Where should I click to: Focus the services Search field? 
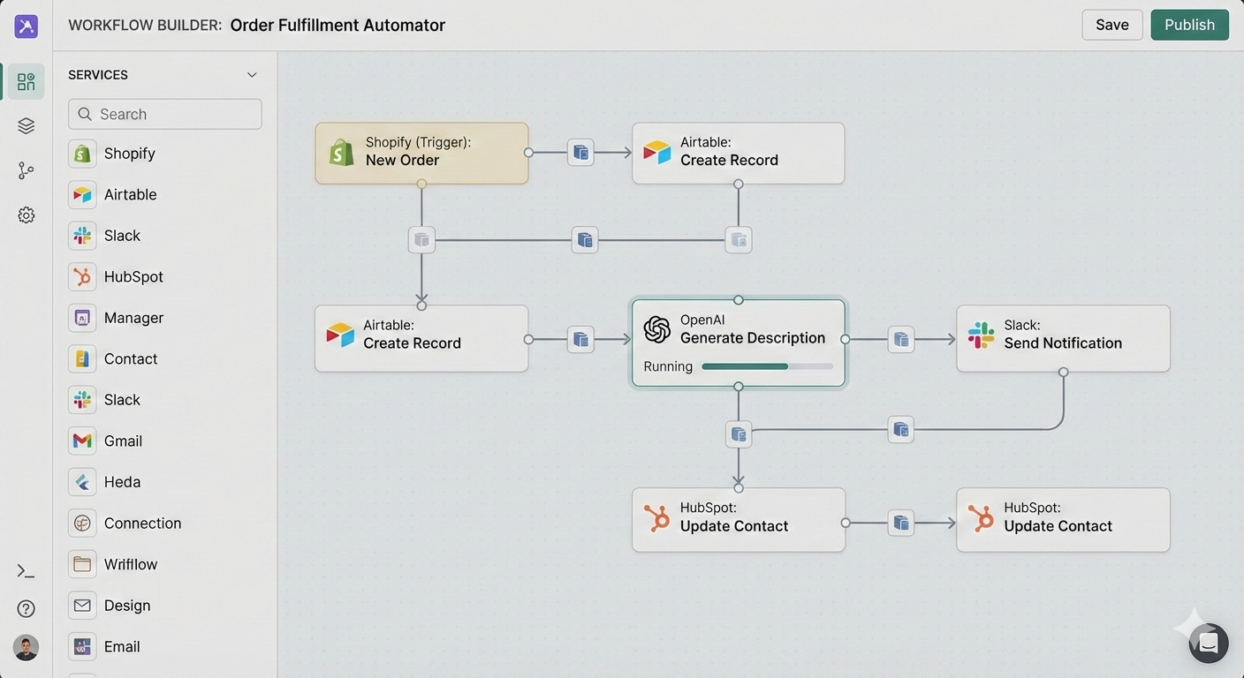(x=165, y=114)
